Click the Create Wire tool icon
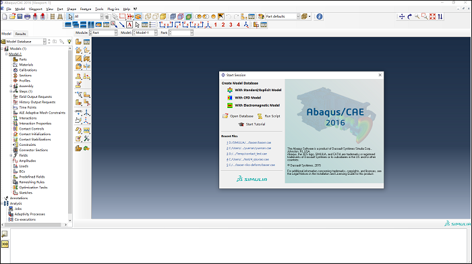The height and width of the screenshot is (264, 472). coord(79,58)
